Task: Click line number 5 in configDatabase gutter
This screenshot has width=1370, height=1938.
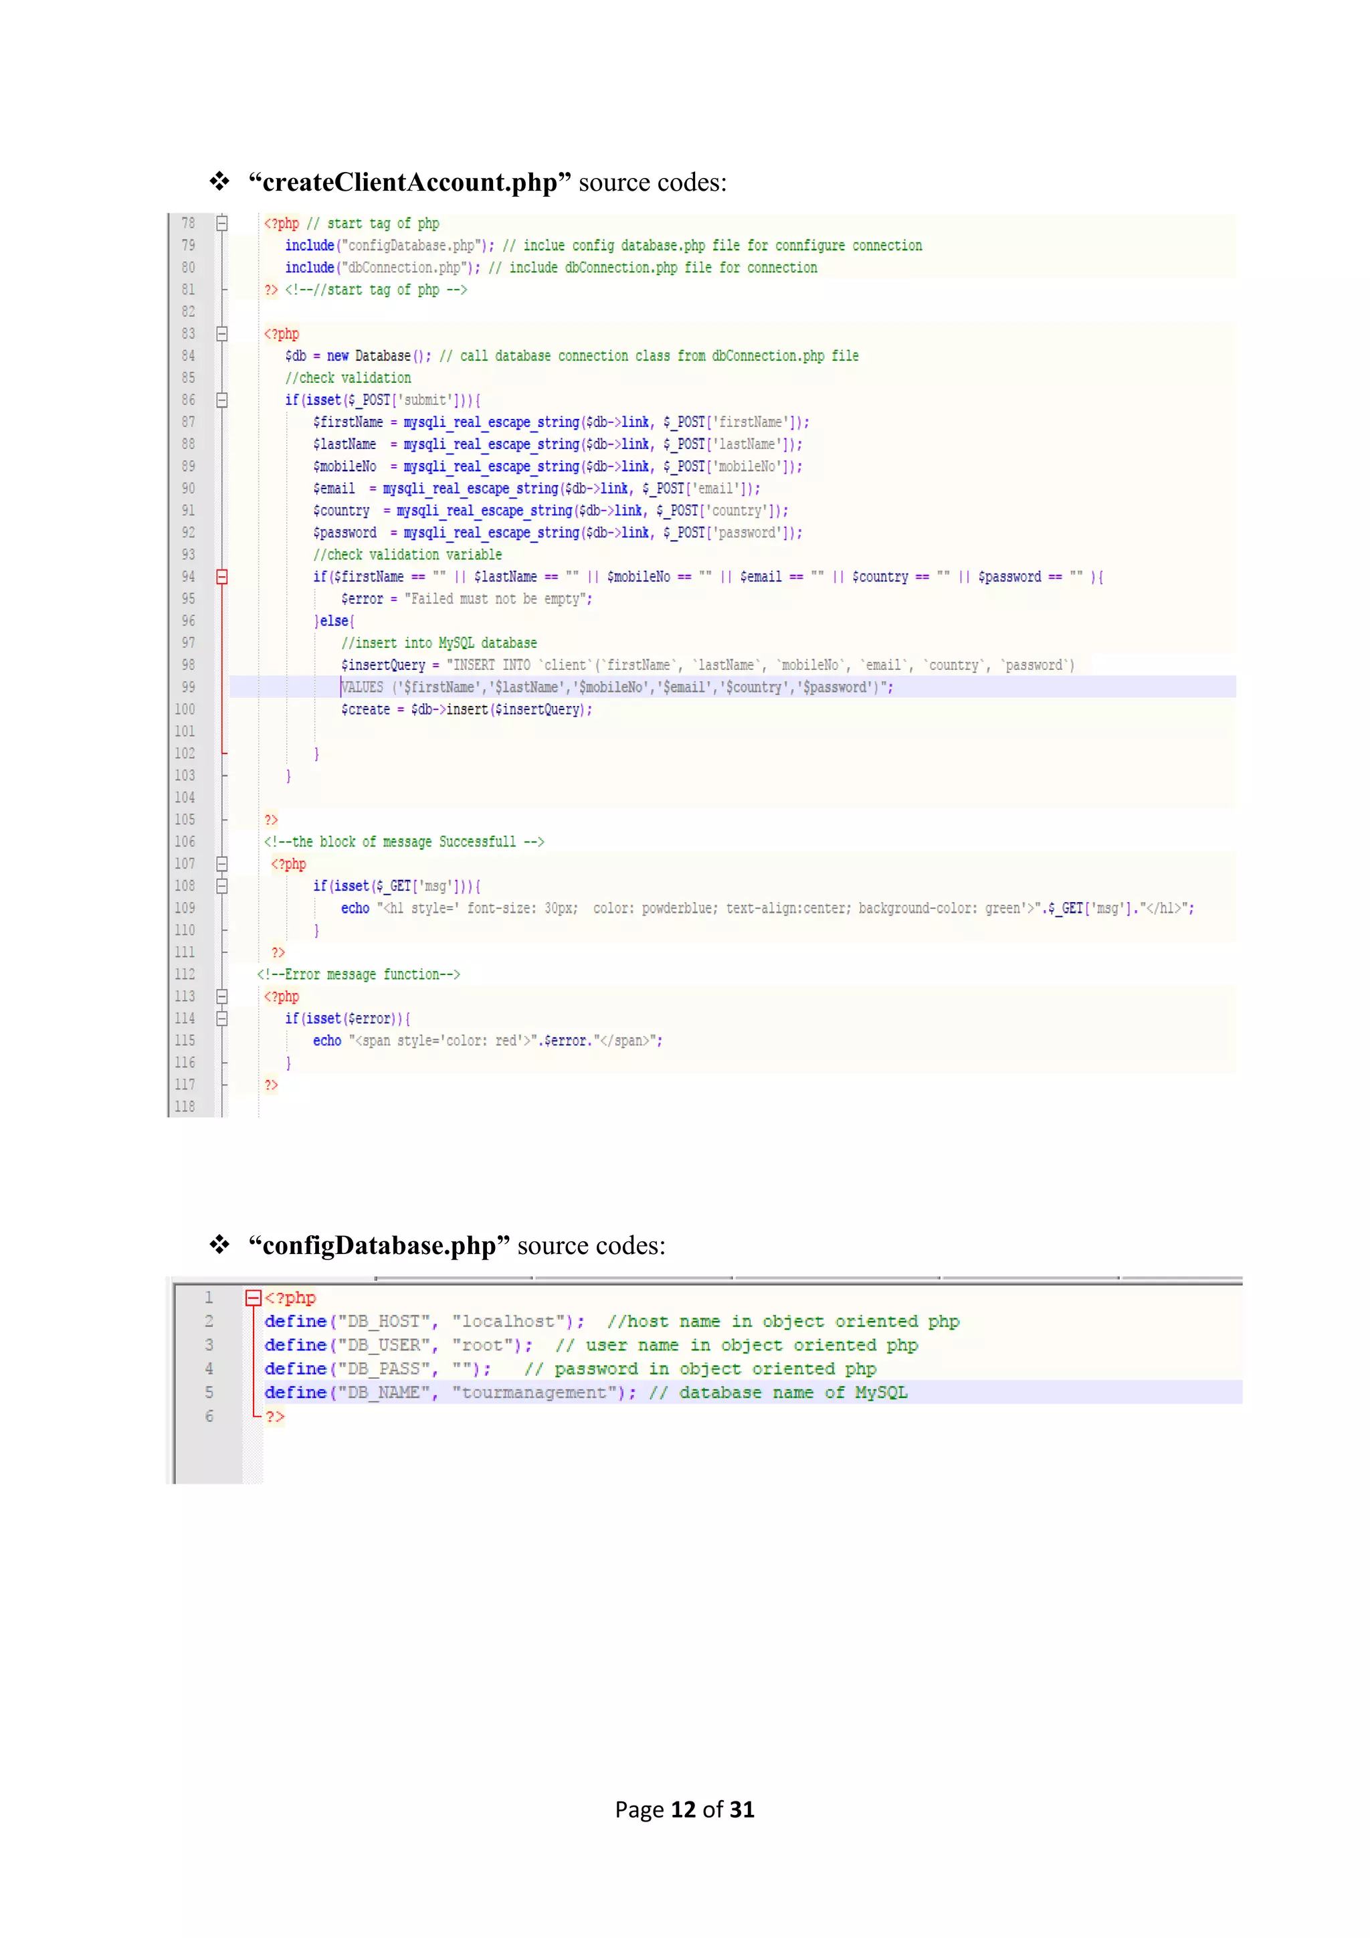Action: coord(208,1393)
